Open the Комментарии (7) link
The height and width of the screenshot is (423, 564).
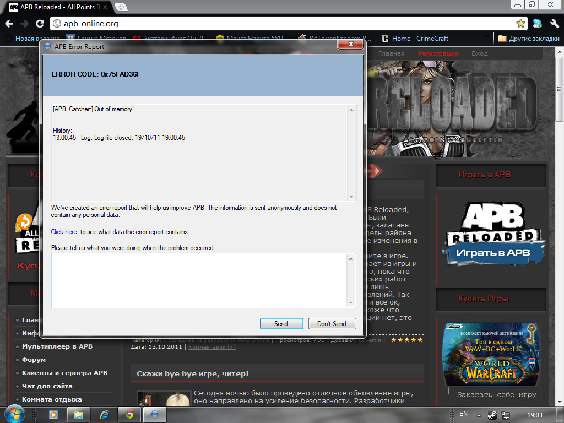point(212,347)
